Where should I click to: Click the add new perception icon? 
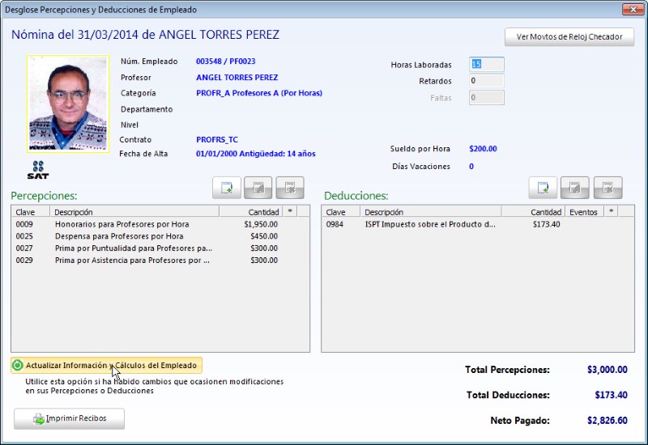pyautogui.click(x=227, y=188)
